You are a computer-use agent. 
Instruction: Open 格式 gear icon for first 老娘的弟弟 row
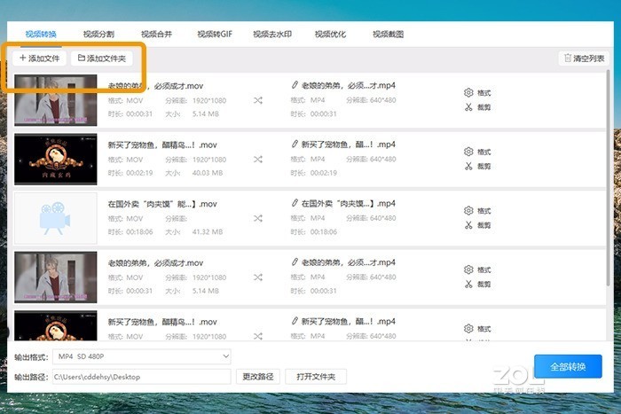[468, 92]
